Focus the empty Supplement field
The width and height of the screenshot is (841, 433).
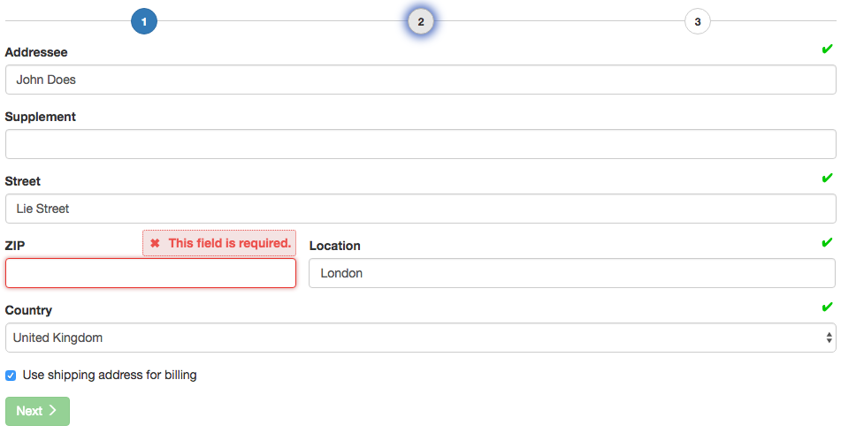pyautogui.click(x=421, y=144)
